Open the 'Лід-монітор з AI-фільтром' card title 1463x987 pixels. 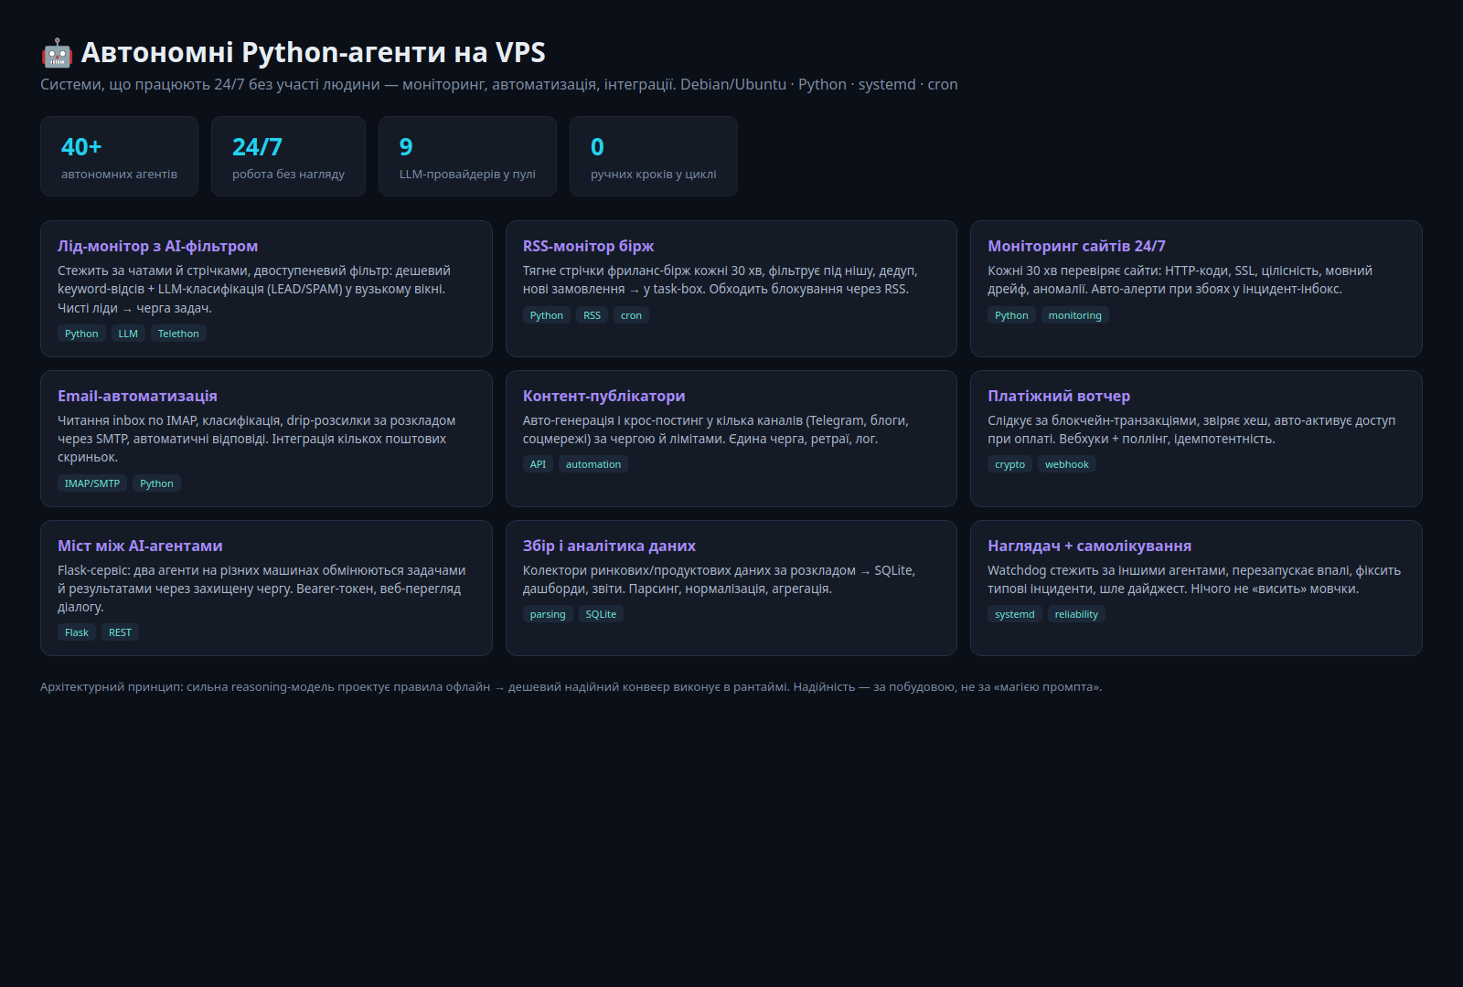click(x=157, y=246)
